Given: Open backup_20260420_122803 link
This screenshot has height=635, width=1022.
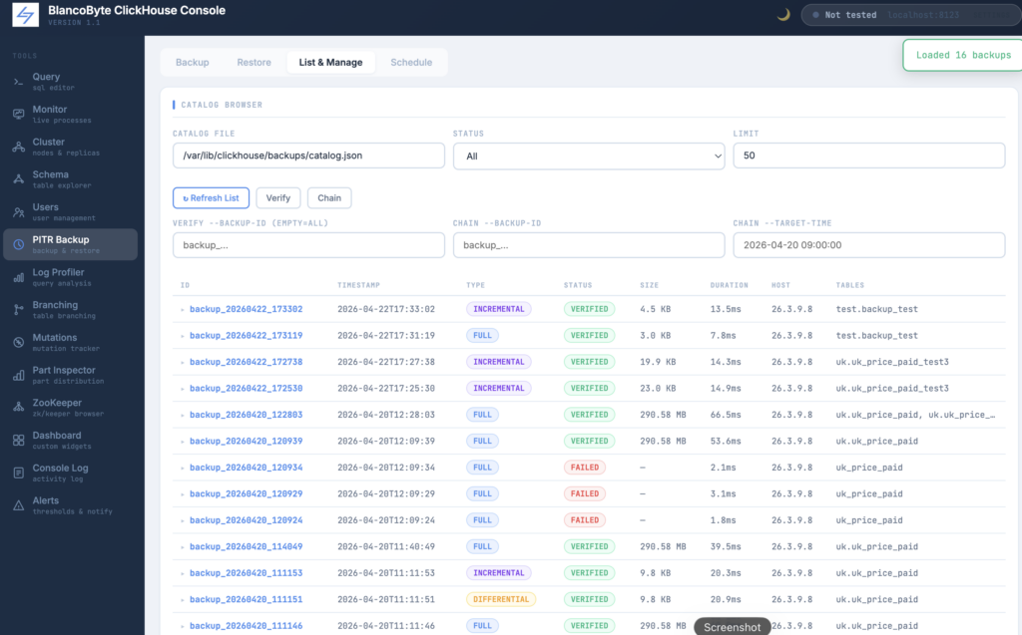Looking at the screenshot, I should (x=246, y=415).
